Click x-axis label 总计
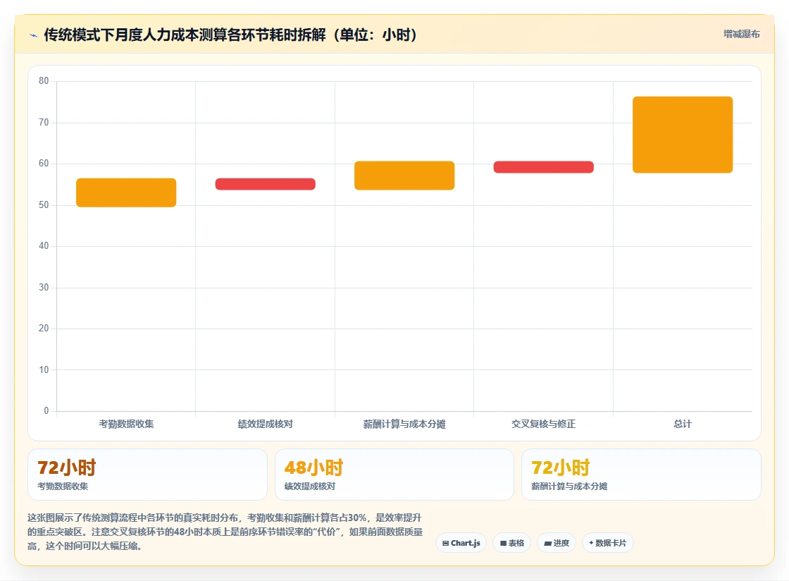This screenshot has width=789, height=581. pos(683,424)
